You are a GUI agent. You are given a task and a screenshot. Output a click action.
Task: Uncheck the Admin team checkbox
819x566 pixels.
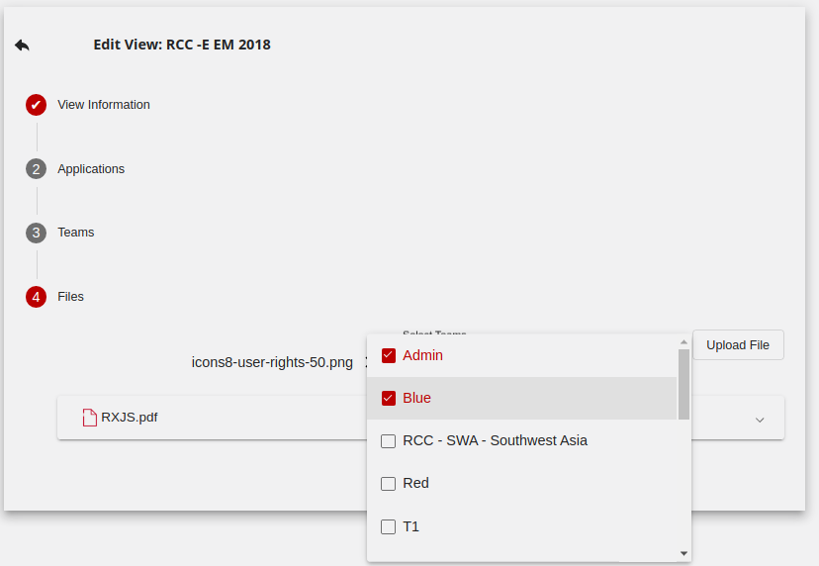389,355
